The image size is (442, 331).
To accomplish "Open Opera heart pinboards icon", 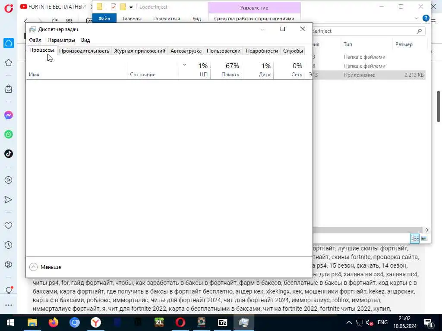I will (x=9, y=225).
